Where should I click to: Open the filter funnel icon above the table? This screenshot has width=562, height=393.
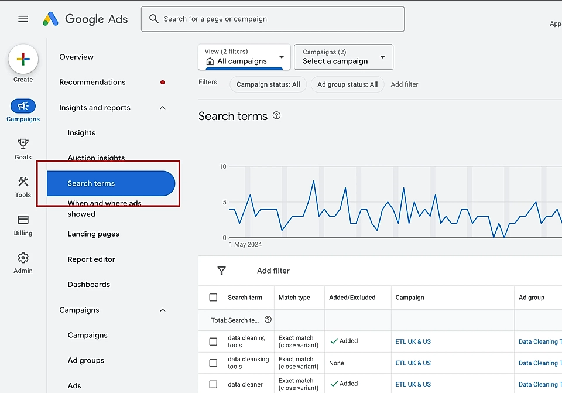click(x=221, y=271)
